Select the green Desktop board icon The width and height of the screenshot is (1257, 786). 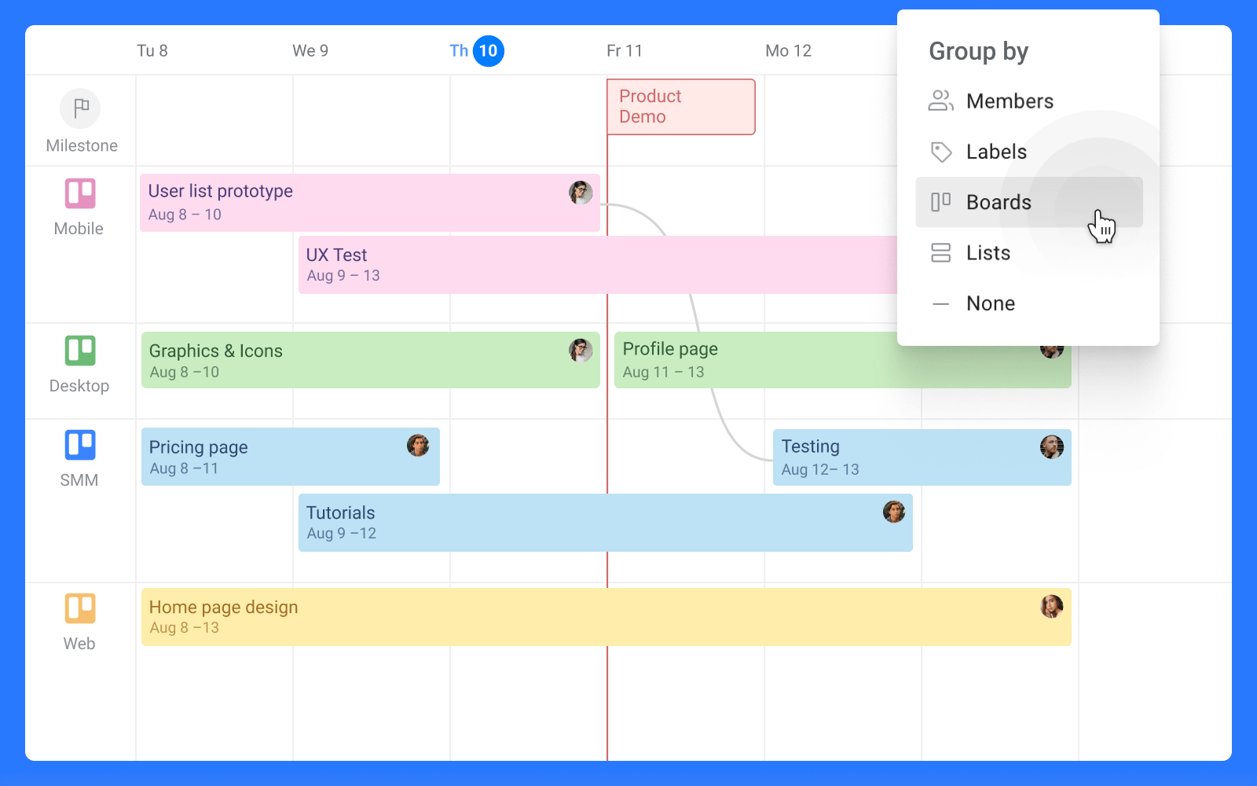(x=79, y=350)
